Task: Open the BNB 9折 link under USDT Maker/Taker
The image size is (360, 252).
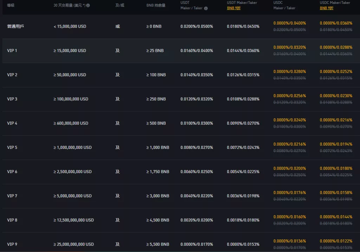Action: [234, 8]
